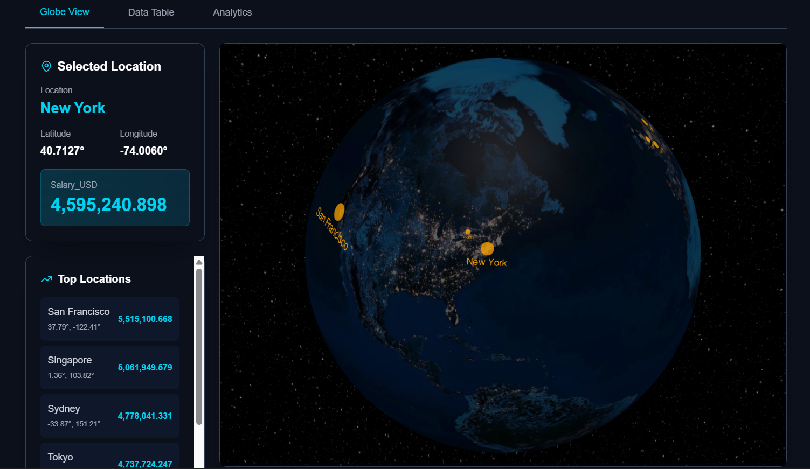The image size is (810, 469).
Task: Open the Analytics tab
Action: 232,12
